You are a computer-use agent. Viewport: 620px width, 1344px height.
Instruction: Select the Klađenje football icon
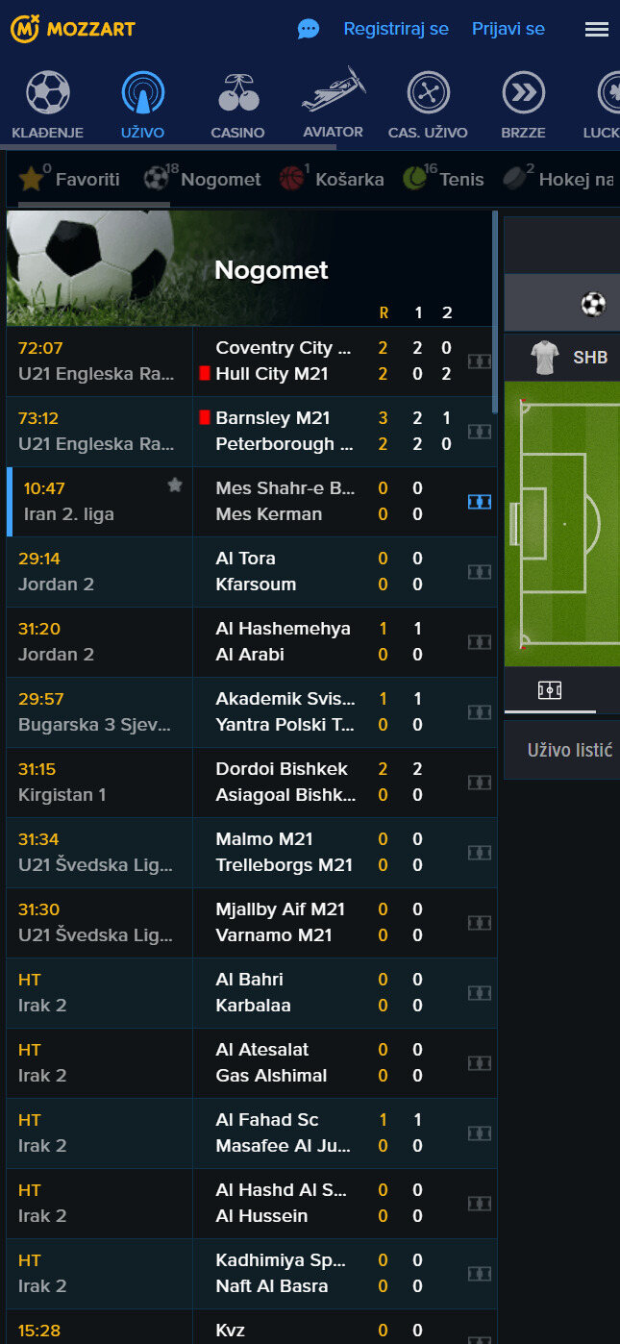[48, 94]
